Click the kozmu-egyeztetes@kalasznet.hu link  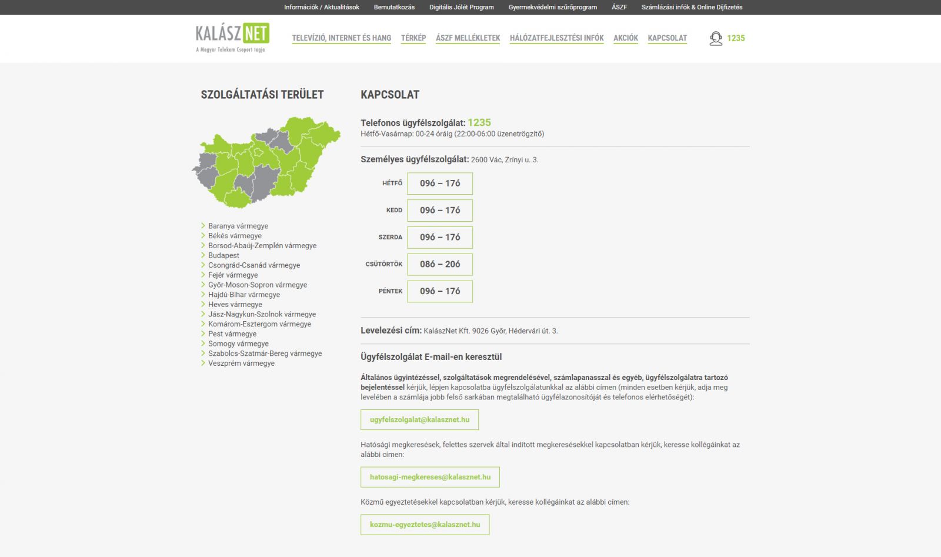(x=425, y=524)
